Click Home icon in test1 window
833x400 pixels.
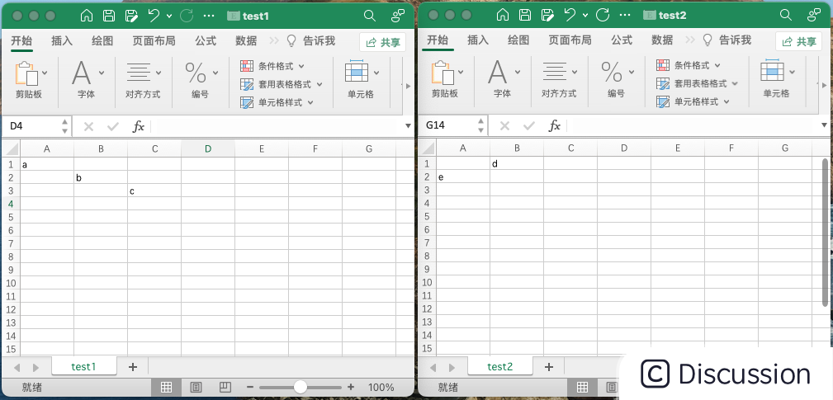pos(87,16)
